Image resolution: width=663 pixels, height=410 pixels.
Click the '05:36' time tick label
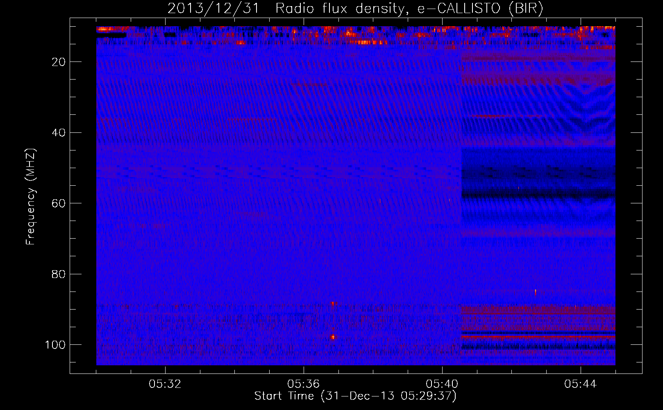point(304,384)
